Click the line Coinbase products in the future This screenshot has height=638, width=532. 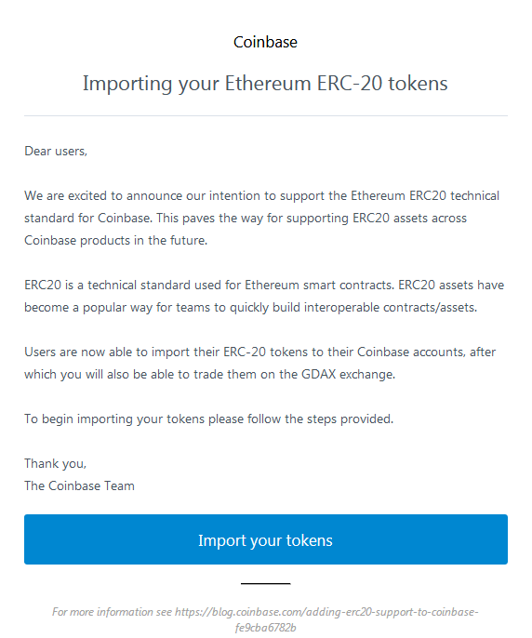point(116,240)
